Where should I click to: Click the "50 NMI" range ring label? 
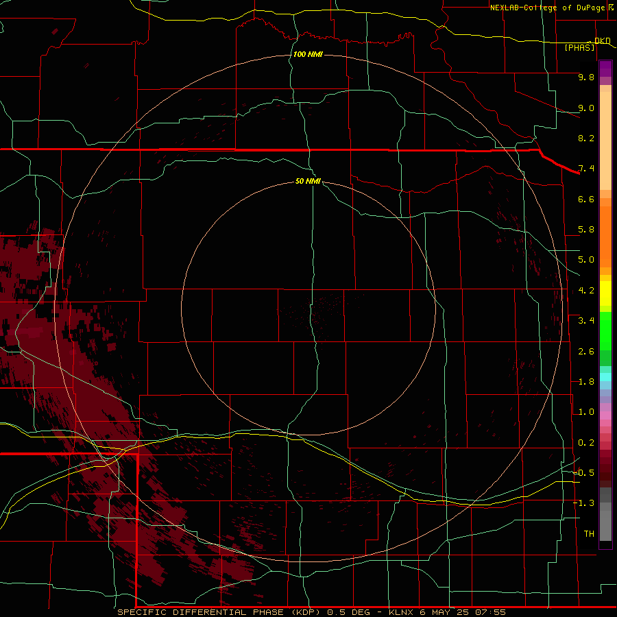[308, 181]
